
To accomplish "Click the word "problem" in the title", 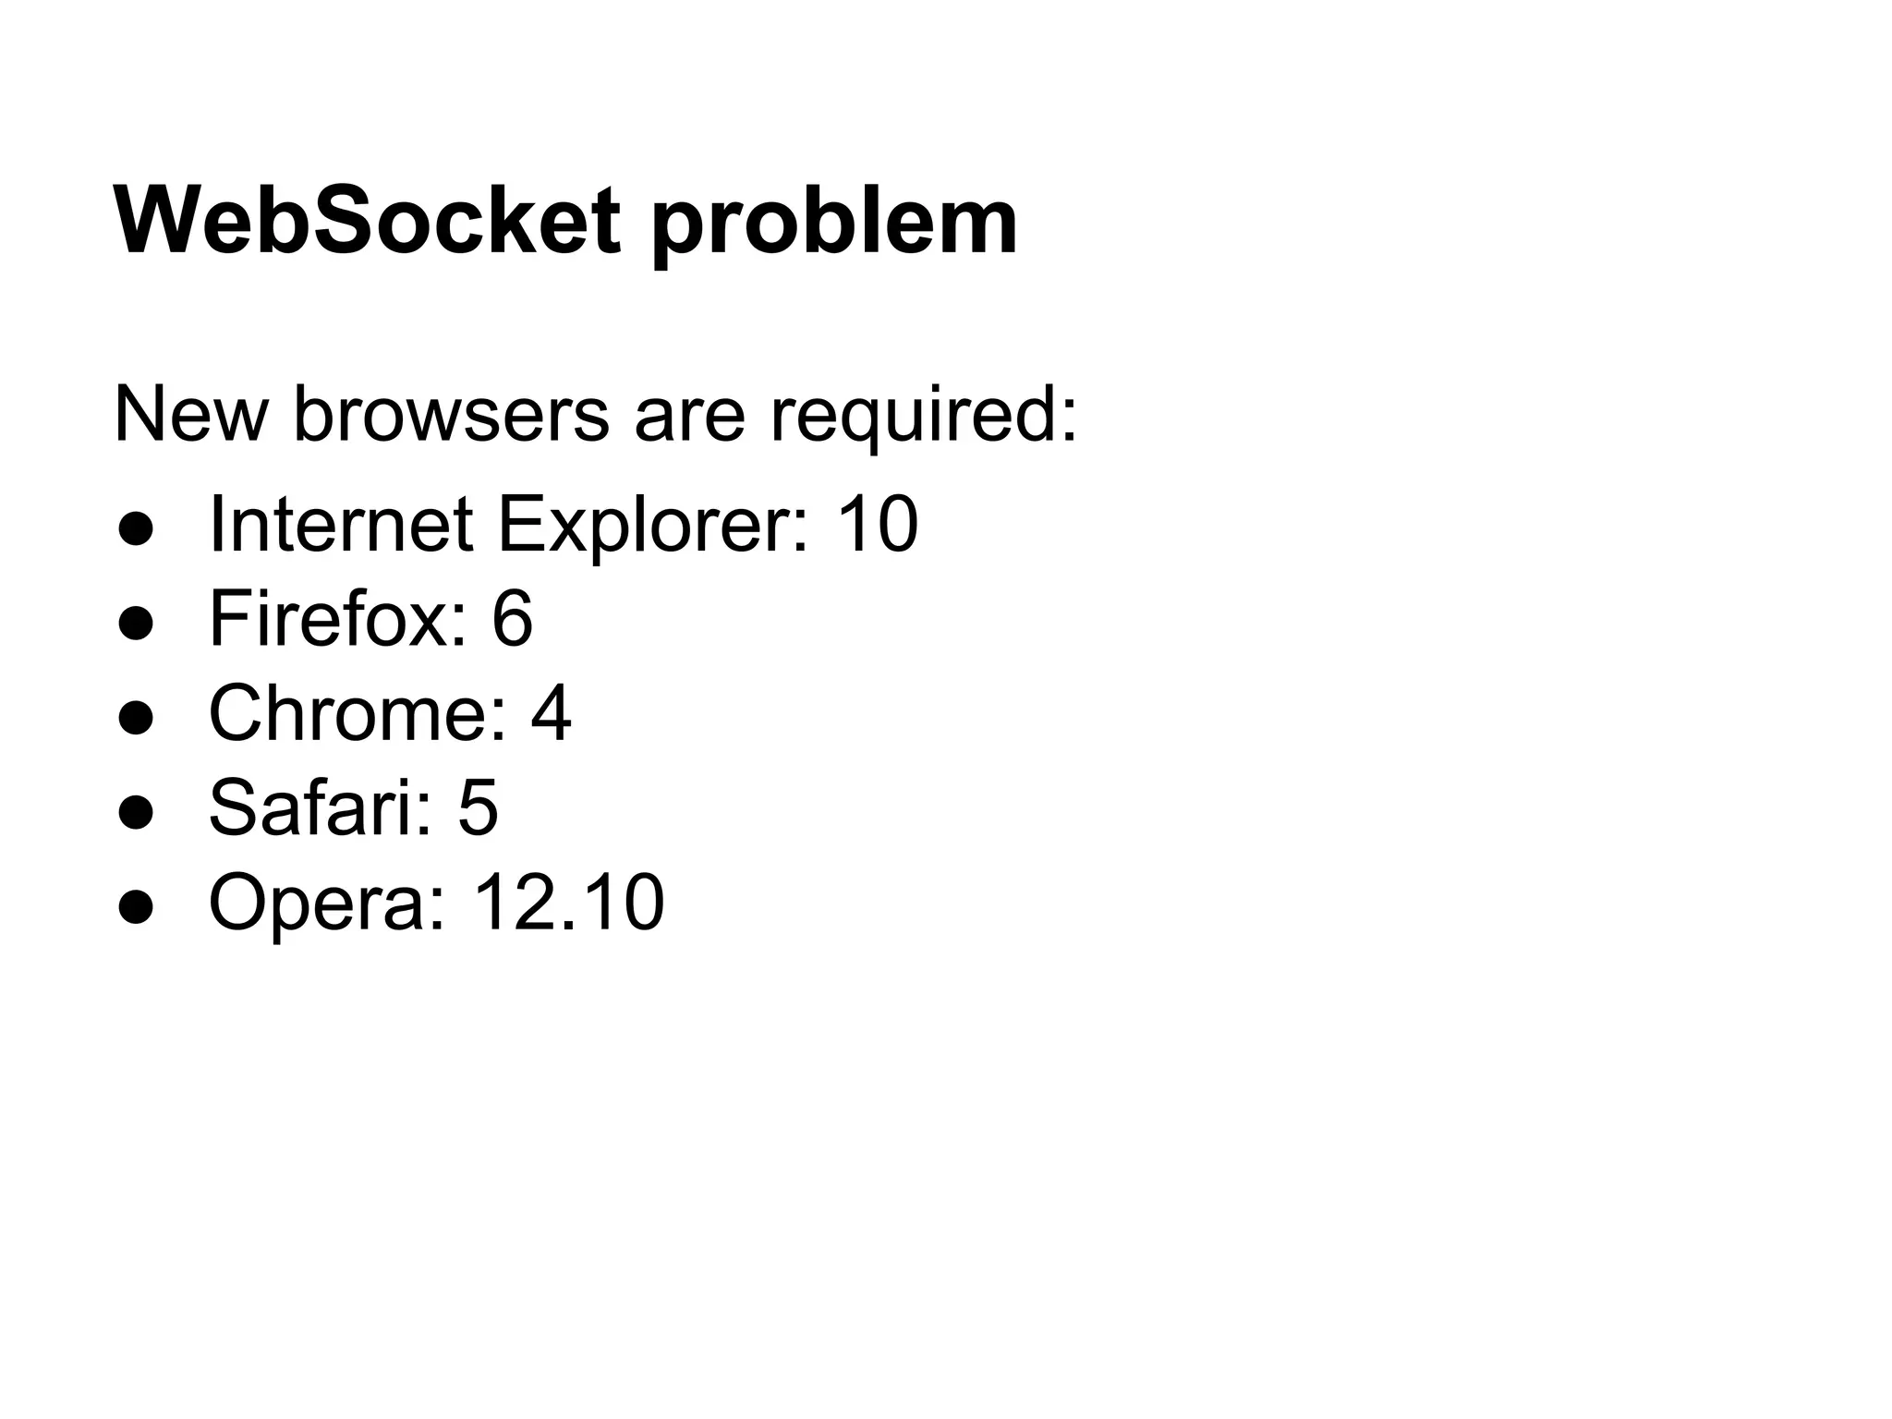I will (x=833, y=226).
